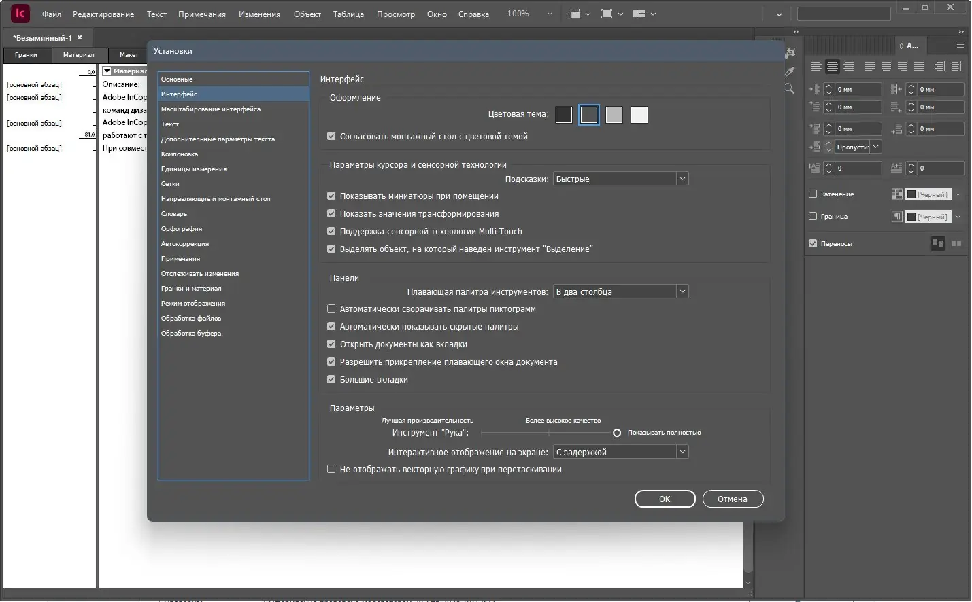
Task: Click the border paragraph icon beside Граница
Action: tap(897, 217)
